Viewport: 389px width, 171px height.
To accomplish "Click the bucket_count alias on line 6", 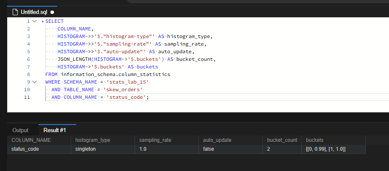I will pos(195,59).
